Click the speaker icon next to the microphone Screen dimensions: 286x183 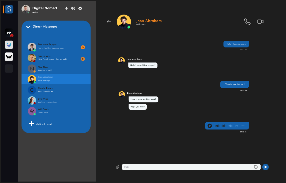(73, 8)
